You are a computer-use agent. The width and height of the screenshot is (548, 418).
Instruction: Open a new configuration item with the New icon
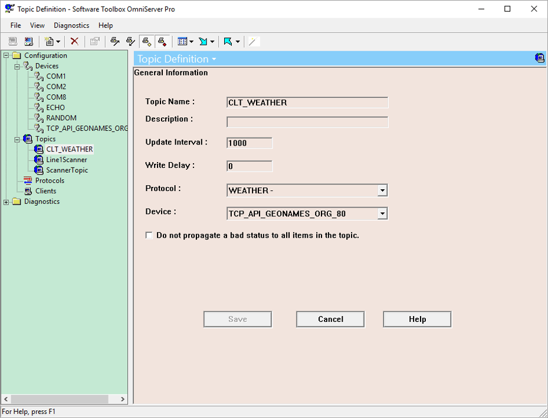click(x=49, y=41)
